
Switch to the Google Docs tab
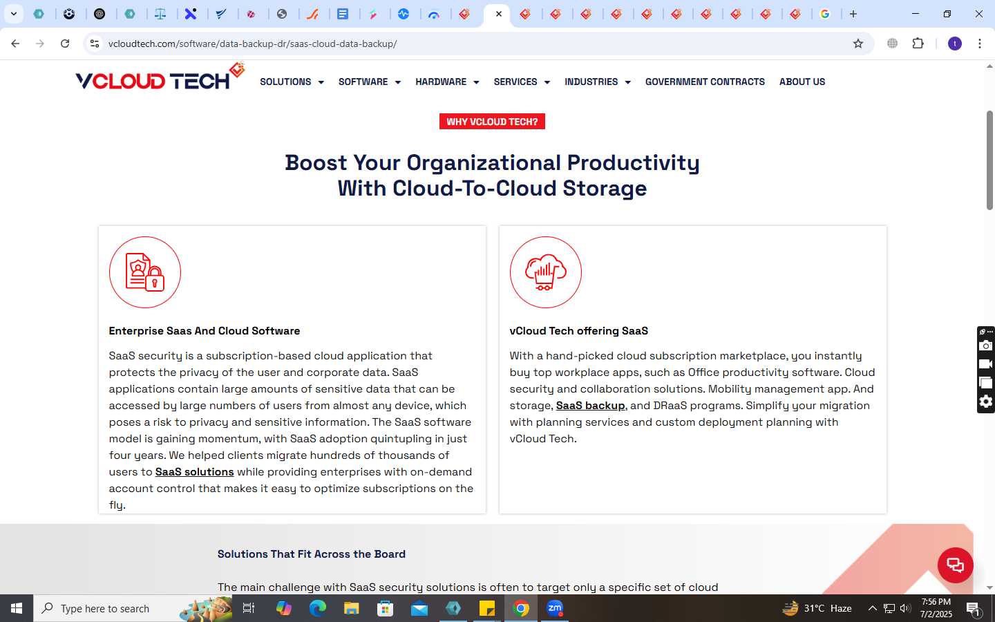[343, 14]
